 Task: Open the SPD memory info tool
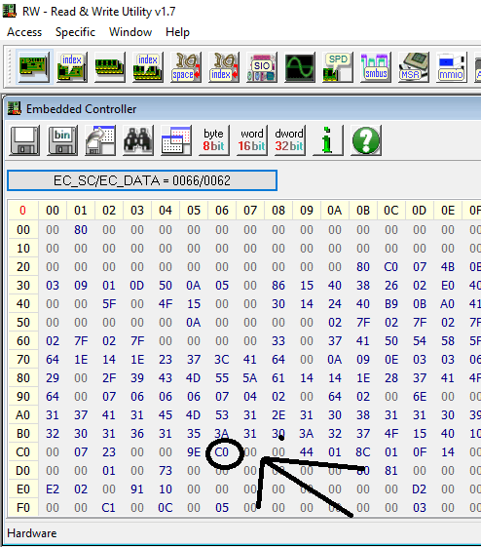338,67
